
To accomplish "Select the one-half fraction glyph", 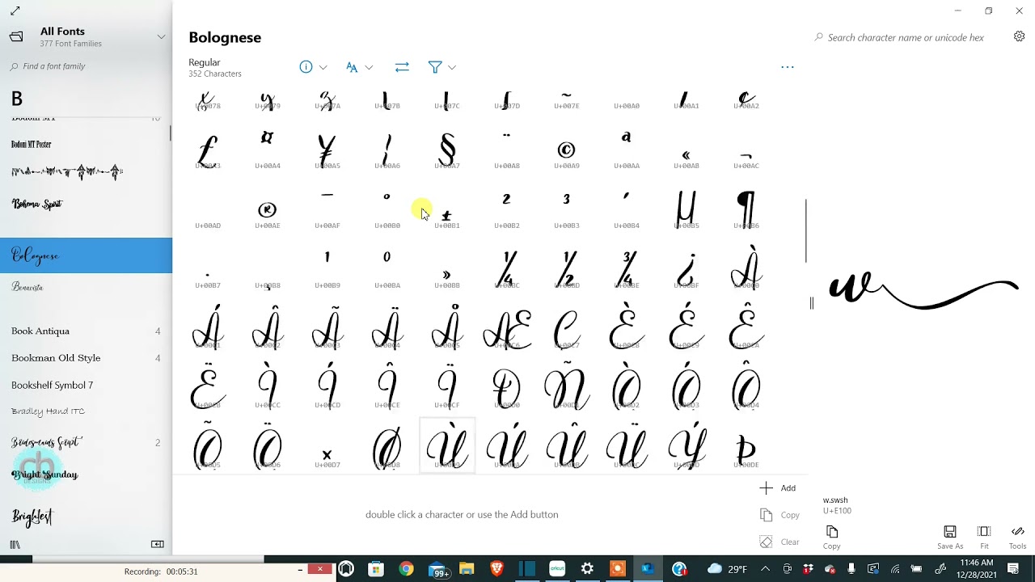I will click(x=567, y=269).
